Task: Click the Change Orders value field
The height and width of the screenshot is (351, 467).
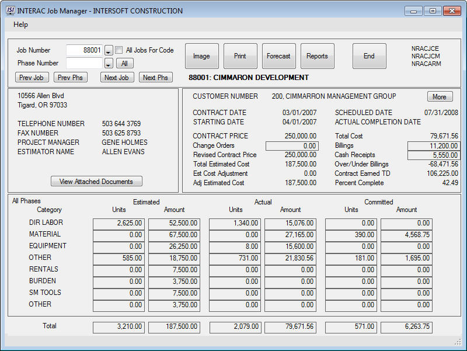Action: click(x=292, y=146)
